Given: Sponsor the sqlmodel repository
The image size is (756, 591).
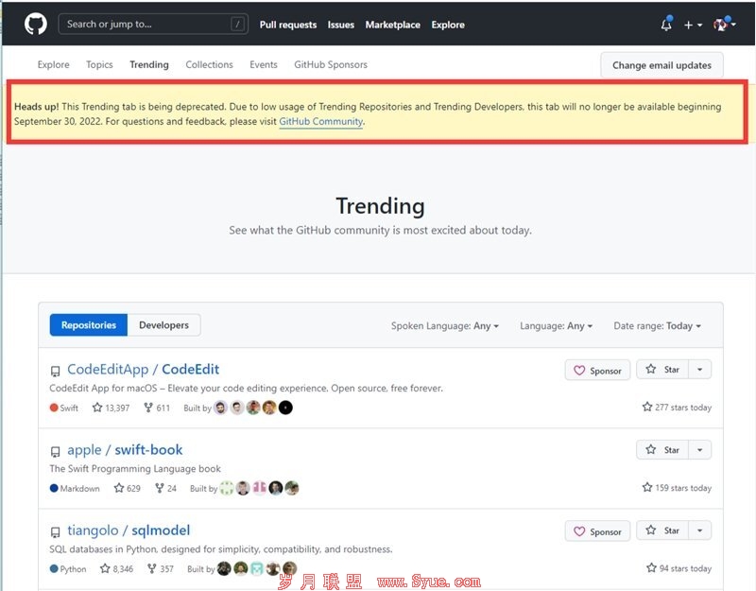Looking at the screenshot, I should click(x=597, y=531).
